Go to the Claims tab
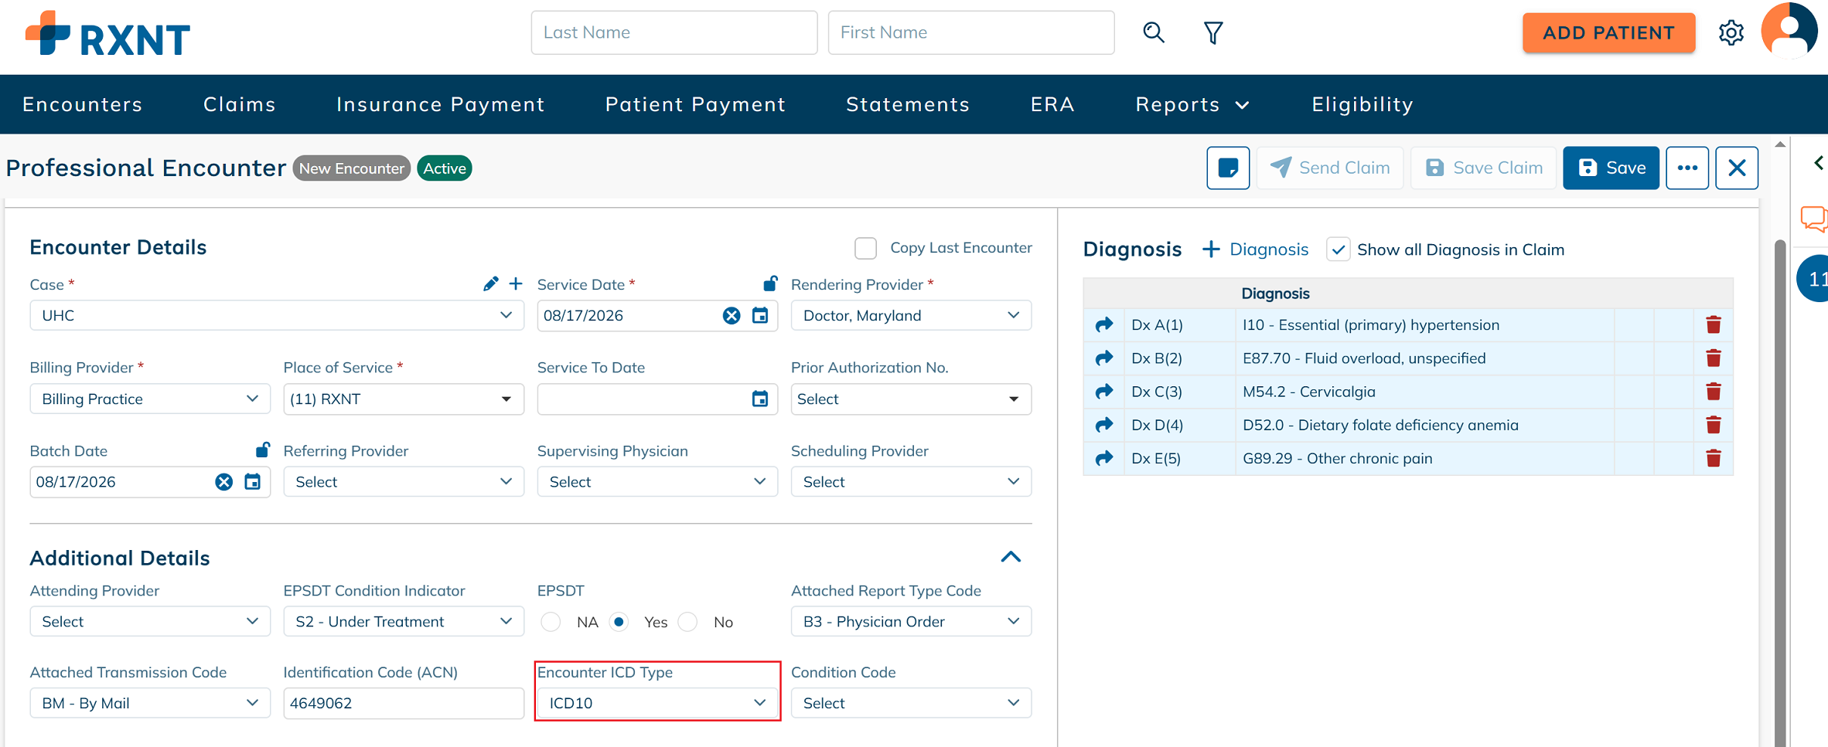The height and width of the screenshot is (747, 1828). (240, 104)
